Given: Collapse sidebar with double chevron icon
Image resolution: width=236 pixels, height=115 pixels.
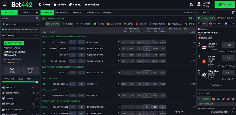Looking at the screenshot, I should [x=37, y=12].
